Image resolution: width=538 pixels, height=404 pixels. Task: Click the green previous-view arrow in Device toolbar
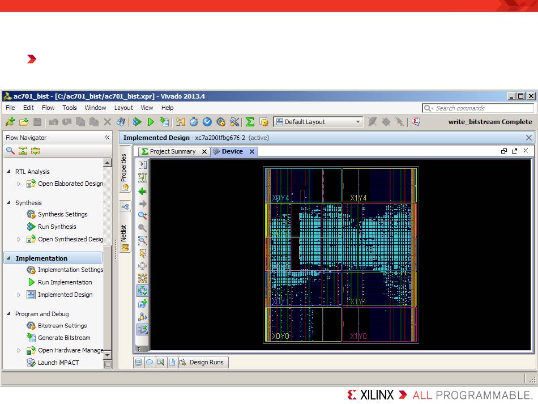143,191
